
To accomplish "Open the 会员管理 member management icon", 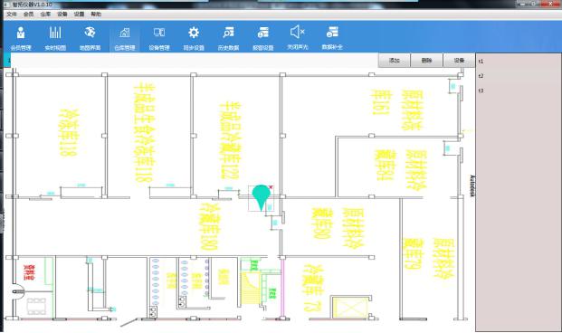I will click(21, 37).
